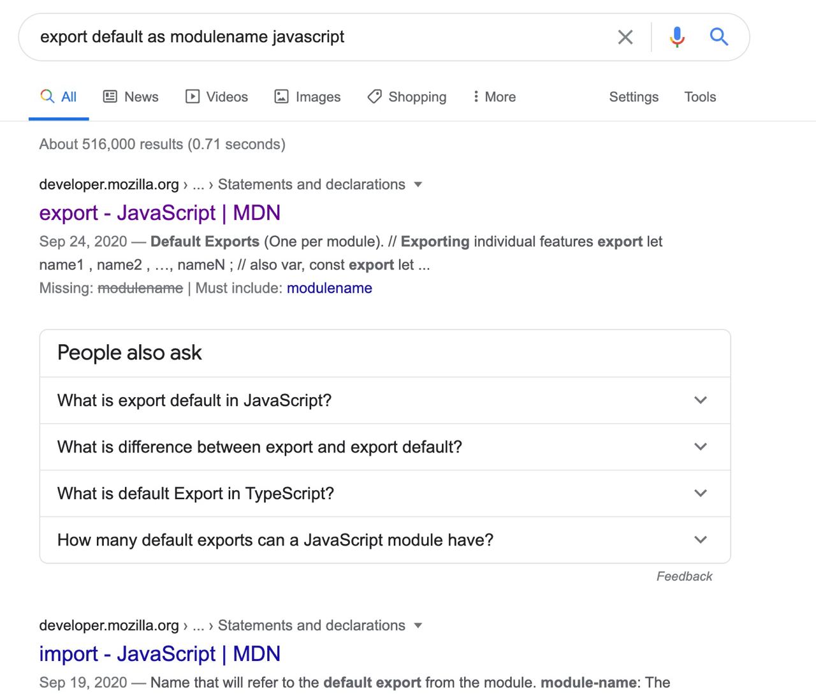This screenshot has width=816, height=696.
Task: Open the Settings menu
Action: (634, 97)
